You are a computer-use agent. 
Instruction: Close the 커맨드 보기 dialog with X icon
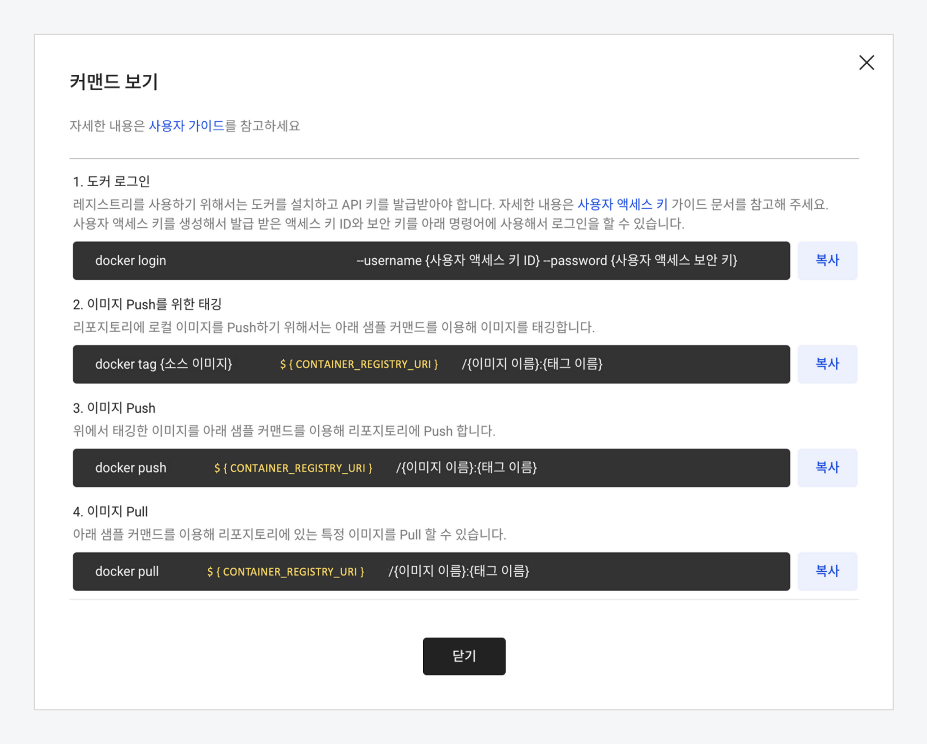(866, 63)
